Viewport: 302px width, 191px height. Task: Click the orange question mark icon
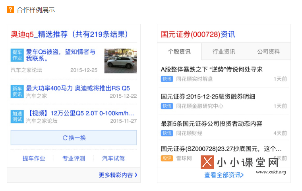[10, 10]
